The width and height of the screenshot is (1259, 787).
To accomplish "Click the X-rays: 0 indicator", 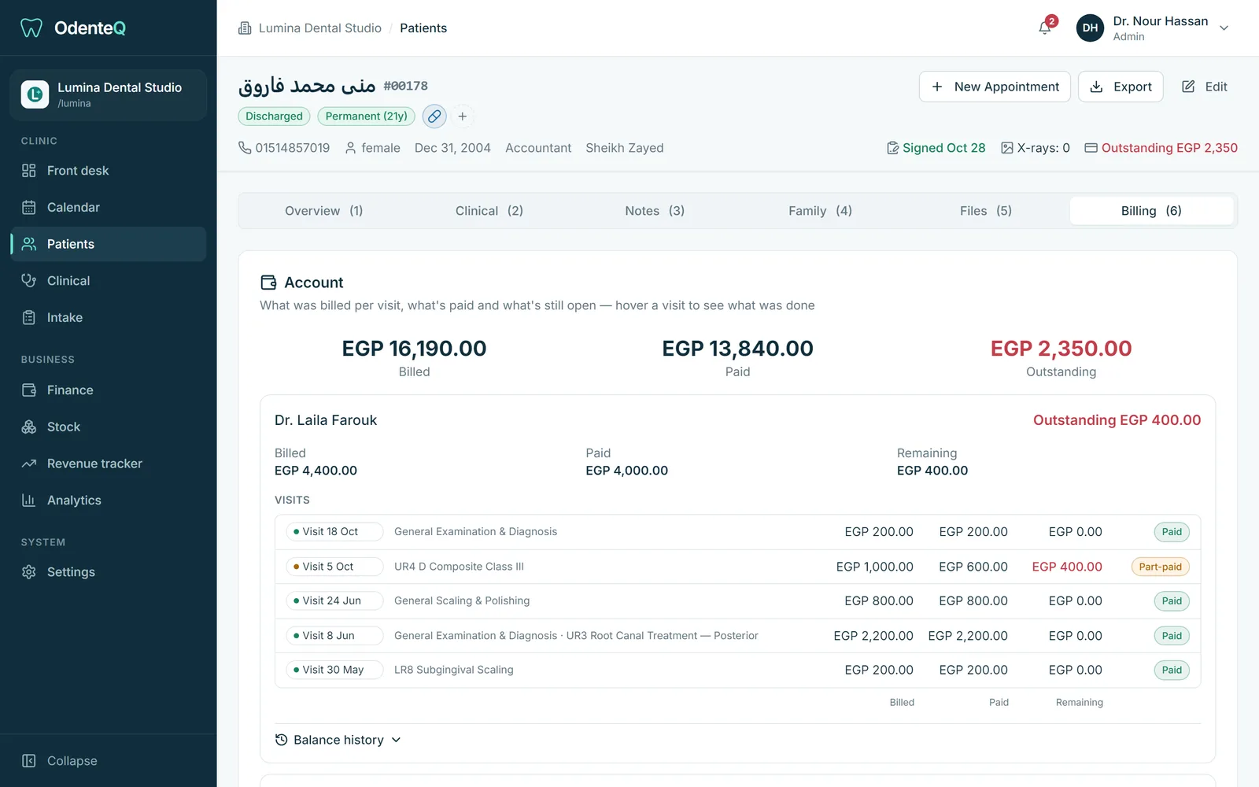I will [x=1036, y=148].
